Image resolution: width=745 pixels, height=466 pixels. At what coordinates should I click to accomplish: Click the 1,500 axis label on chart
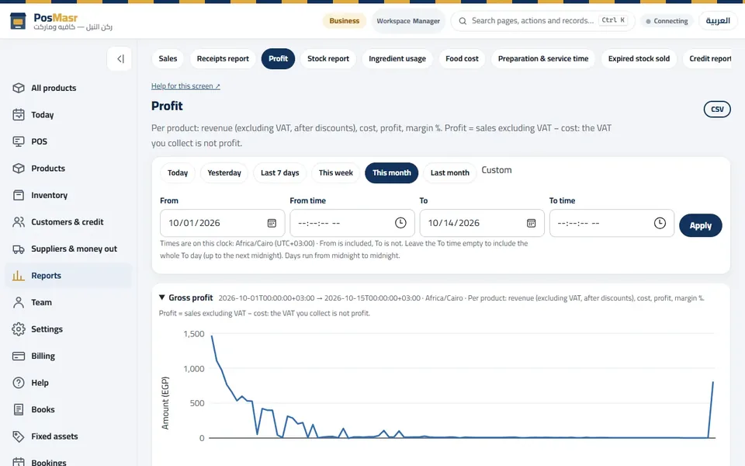pos(194,334)
